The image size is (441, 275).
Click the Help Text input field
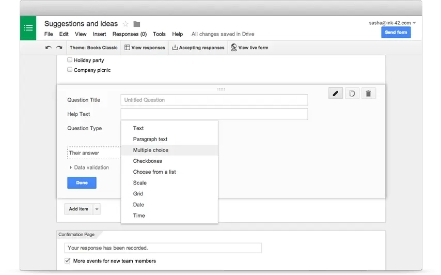[214, 114]
